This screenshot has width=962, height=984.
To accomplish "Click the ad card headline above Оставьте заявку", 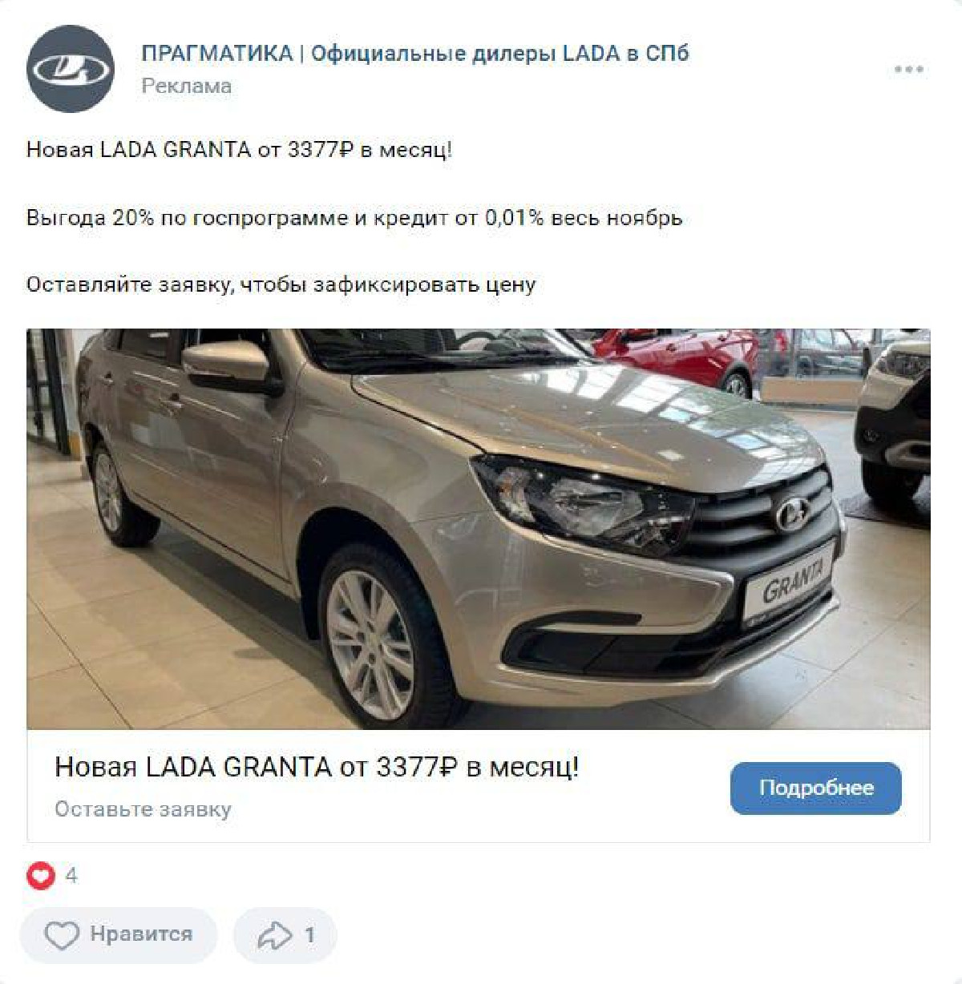I will tap(317, 768).
